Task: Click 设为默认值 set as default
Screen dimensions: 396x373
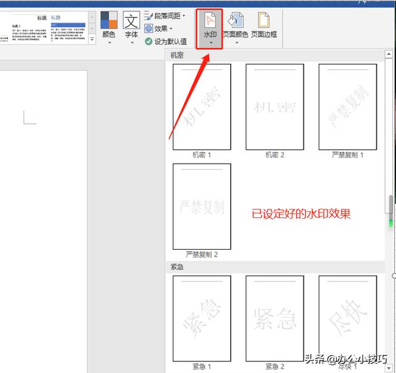Action: [x=166, y=42]
